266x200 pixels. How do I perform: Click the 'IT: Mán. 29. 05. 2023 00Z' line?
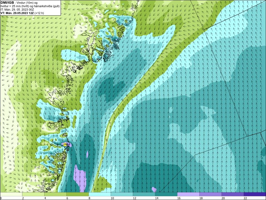click(17, 10)
